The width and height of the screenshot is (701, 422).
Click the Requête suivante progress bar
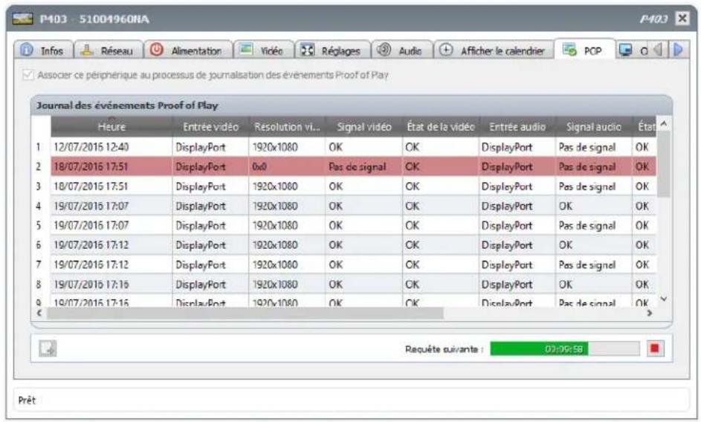[x=563, y=348]
